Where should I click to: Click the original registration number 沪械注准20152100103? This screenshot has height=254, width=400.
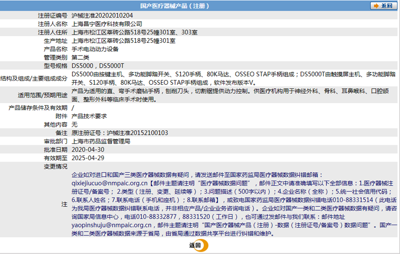point(137,133)
